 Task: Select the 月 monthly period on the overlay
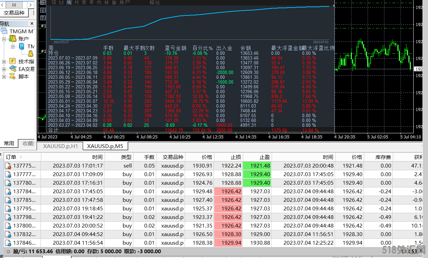pyautogui.click(x=77, y=2)
